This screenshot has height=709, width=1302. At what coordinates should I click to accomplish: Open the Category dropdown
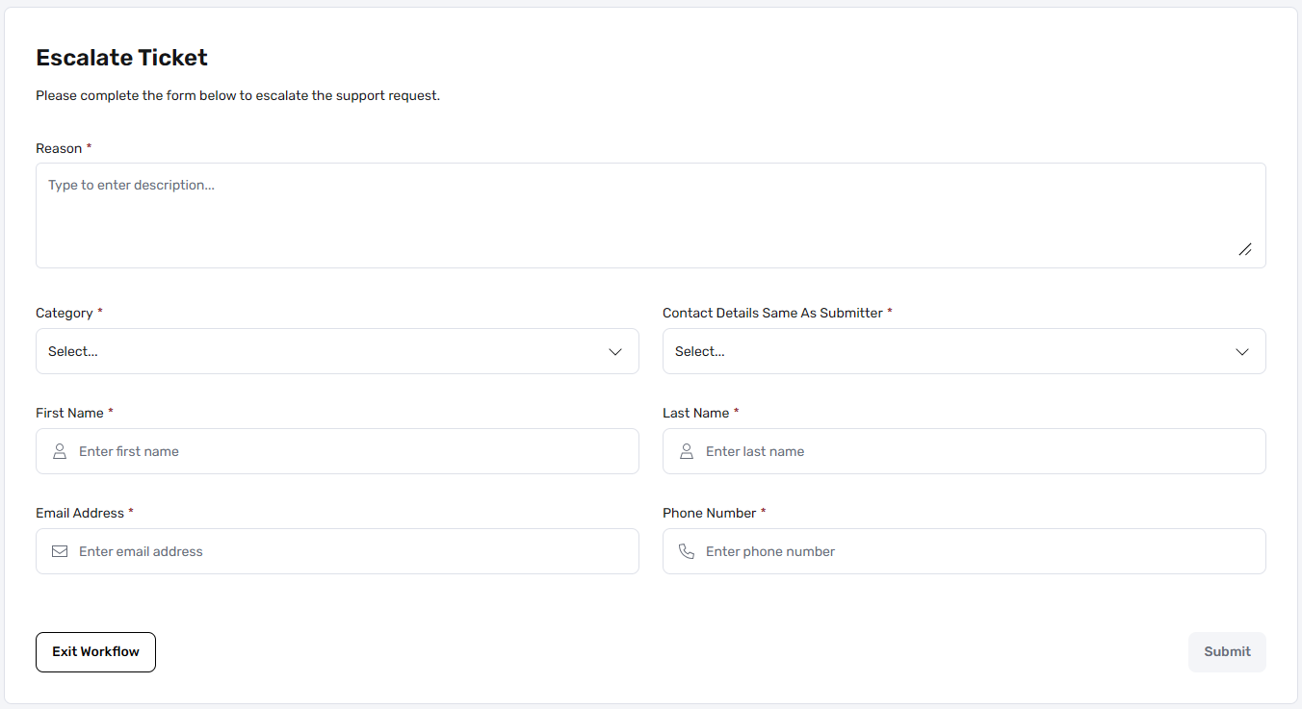pos(337,351)
